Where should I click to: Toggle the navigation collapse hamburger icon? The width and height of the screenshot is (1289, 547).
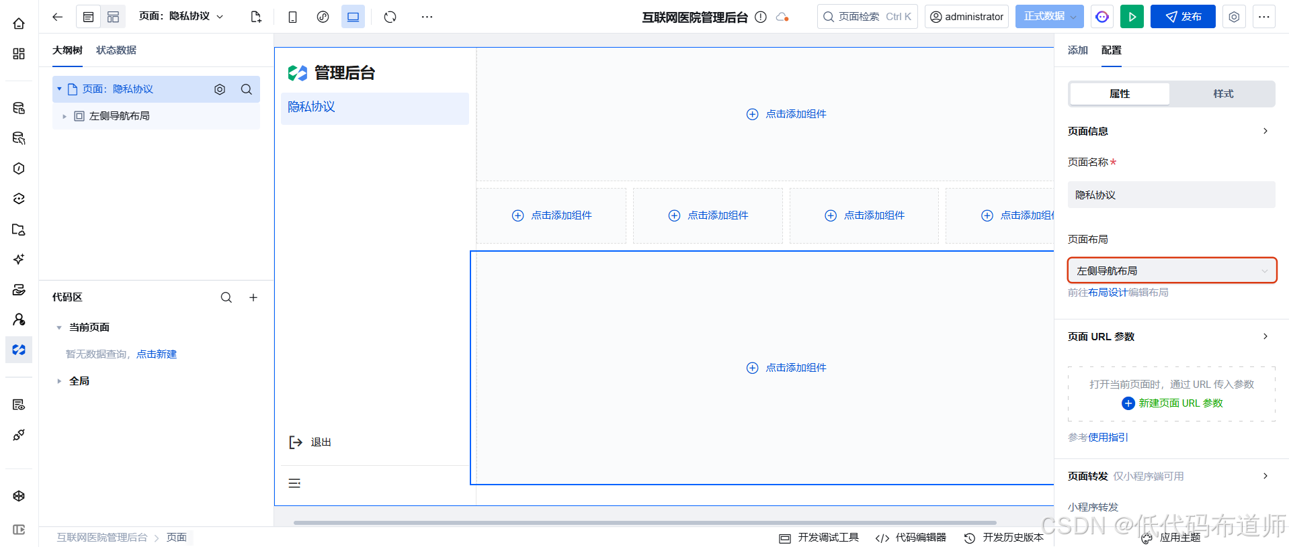click(294, 483)
